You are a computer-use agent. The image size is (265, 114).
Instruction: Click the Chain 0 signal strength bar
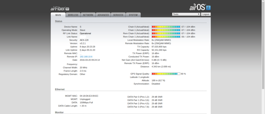click(166, 27)
